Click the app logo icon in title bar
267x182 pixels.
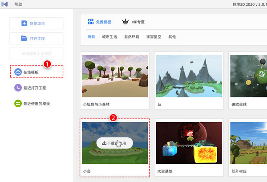pos(5,4)
